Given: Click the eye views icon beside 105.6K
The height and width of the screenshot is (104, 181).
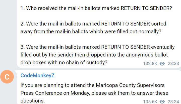Looking at the screenshot, I should tap(162, 102).
